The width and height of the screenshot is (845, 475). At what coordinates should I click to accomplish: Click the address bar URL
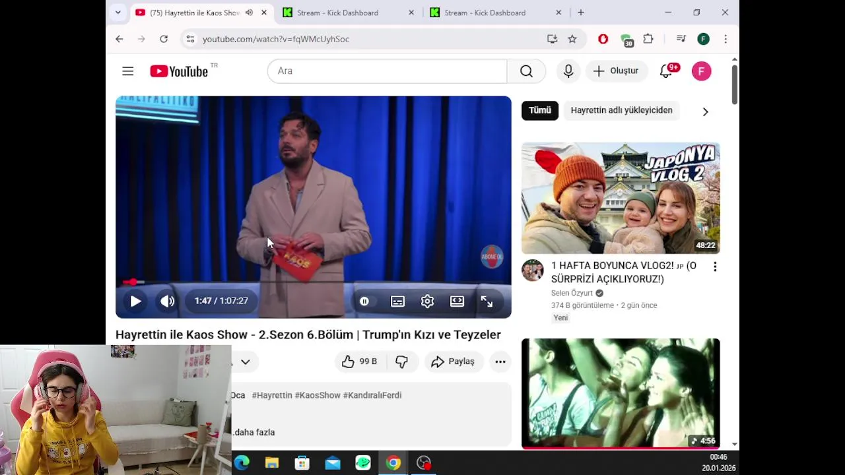[x=276, y=39]
